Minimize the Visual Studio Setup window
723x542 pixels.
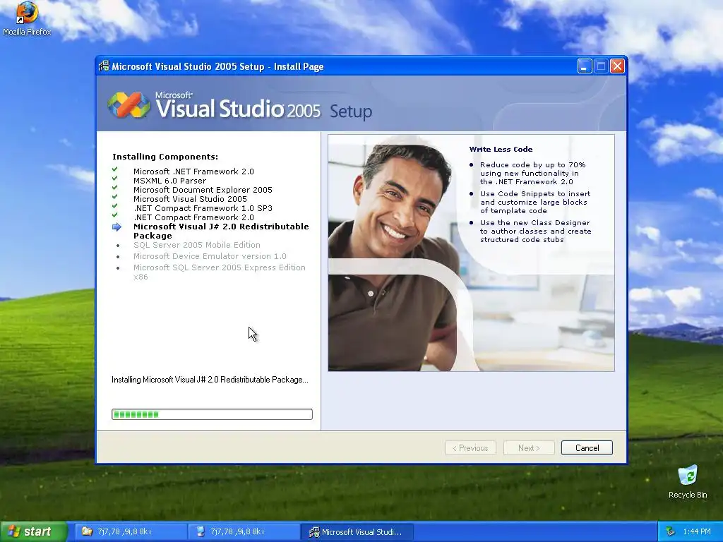click(x=584, y=66)
